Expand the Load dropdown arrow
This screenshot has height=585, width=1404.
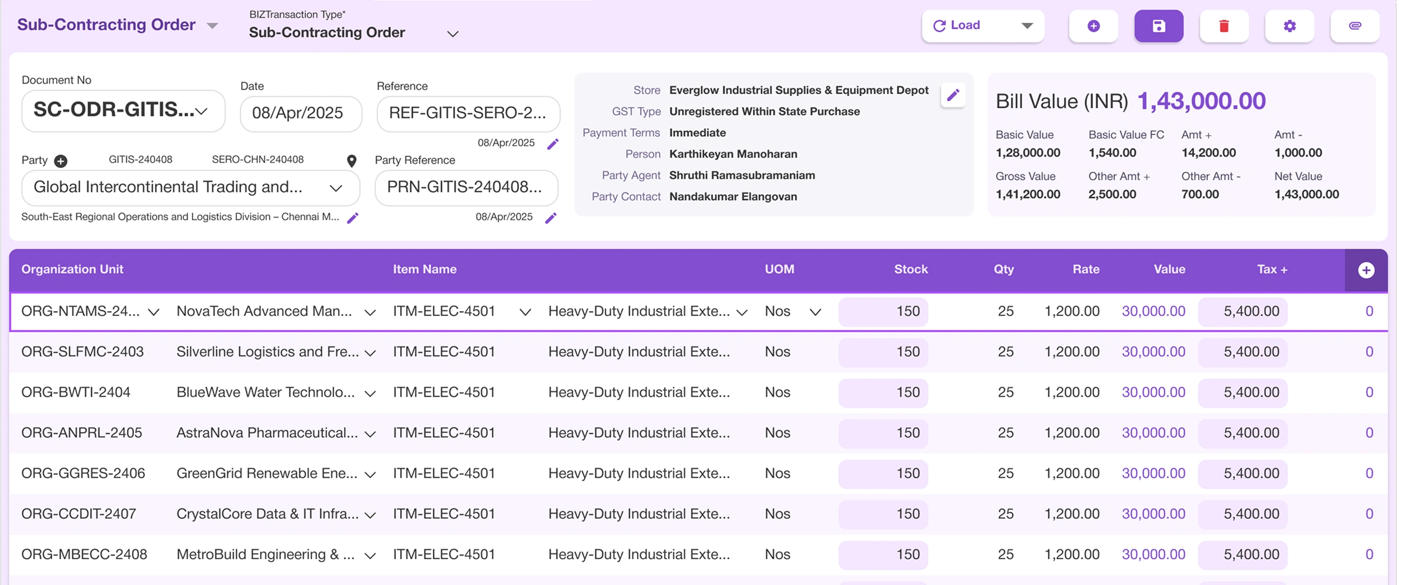tap(1026, 25)
